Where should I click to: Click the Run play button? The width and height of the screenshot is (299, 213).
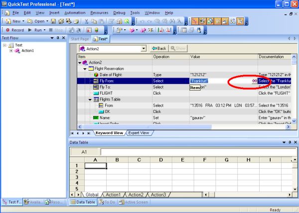coord(35,30)
